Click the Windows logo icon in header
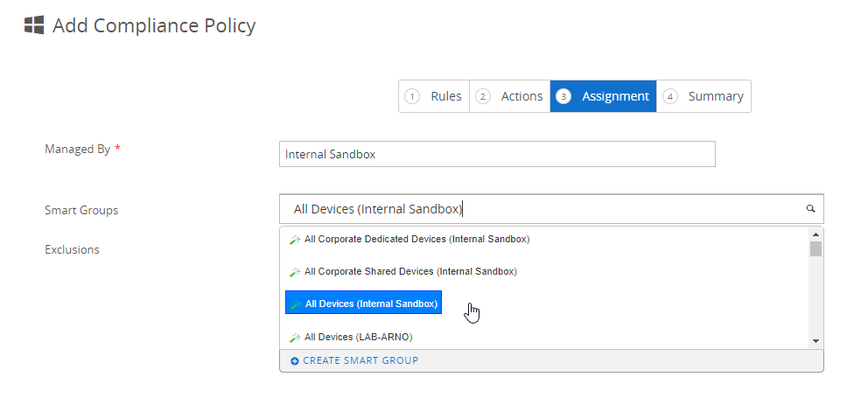868x419 pixels. coord(34,25)
